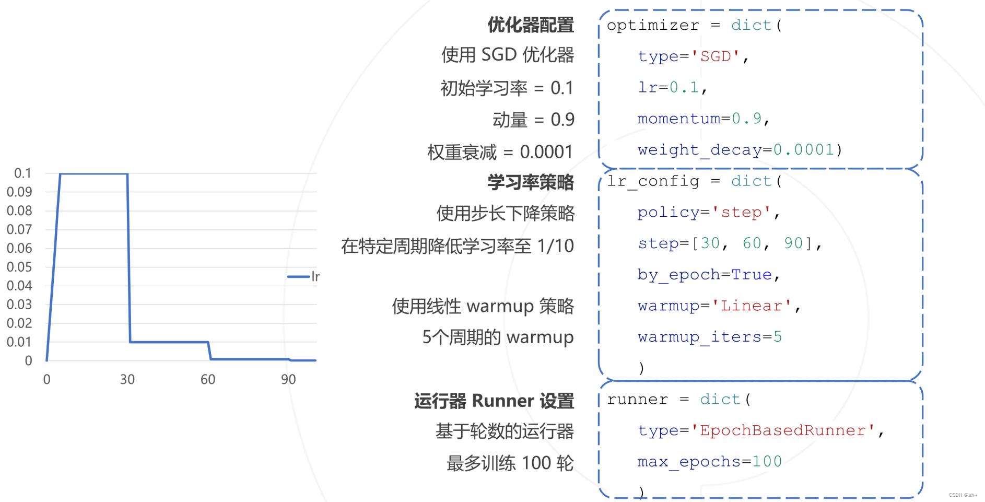The height and width of the screenshot is (502, 985).
Task: Click the code line 'by_epoch=True,'
Action: [x=709, y=275]
